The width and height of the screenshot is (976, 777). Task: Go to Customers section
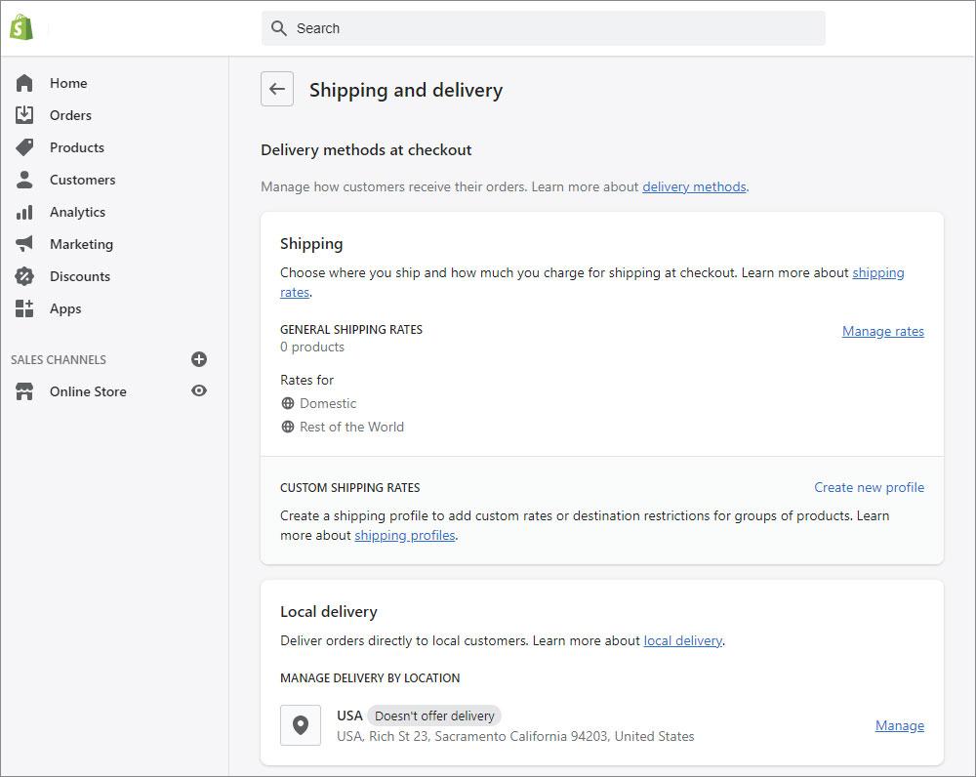(x=82, y=180)
